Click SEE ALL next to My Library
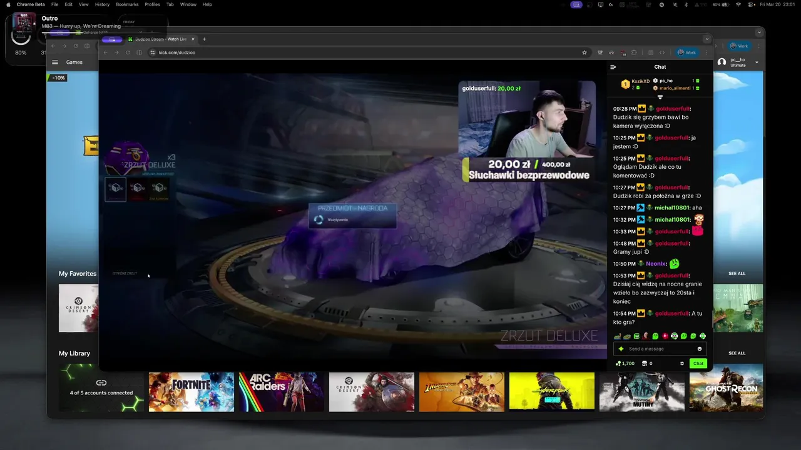This screenshot has width=801, height=450. [x=737, y=353]
